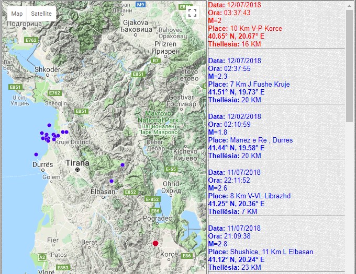Click the Krujë District label
Viewport: 356px width, 274px height.
(73, 142)
